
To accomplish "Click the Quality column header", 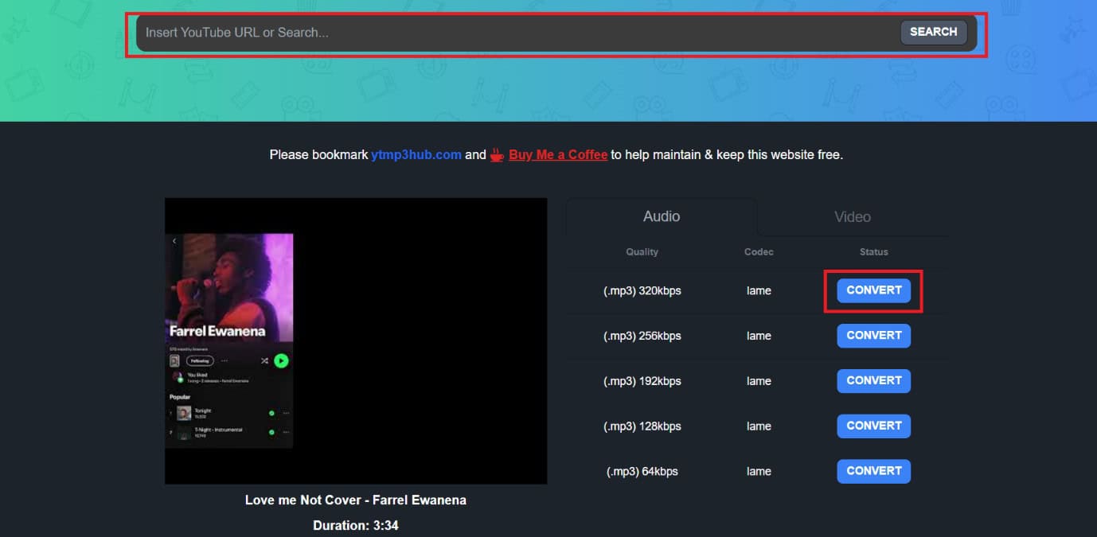I will tap(642, 251).
